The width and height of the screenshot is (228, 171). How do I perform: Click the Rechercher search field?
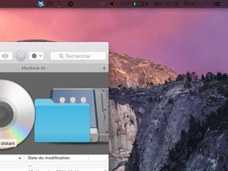click(78, 56)
